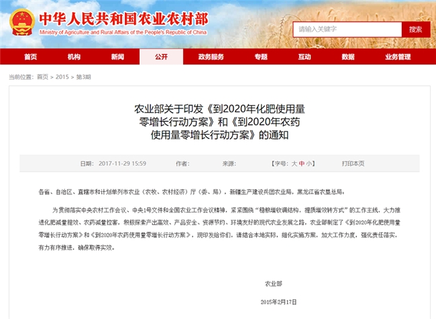436x319 pixels.
Task: Click the 打印本页 print page link
Action: pos(353,164)
